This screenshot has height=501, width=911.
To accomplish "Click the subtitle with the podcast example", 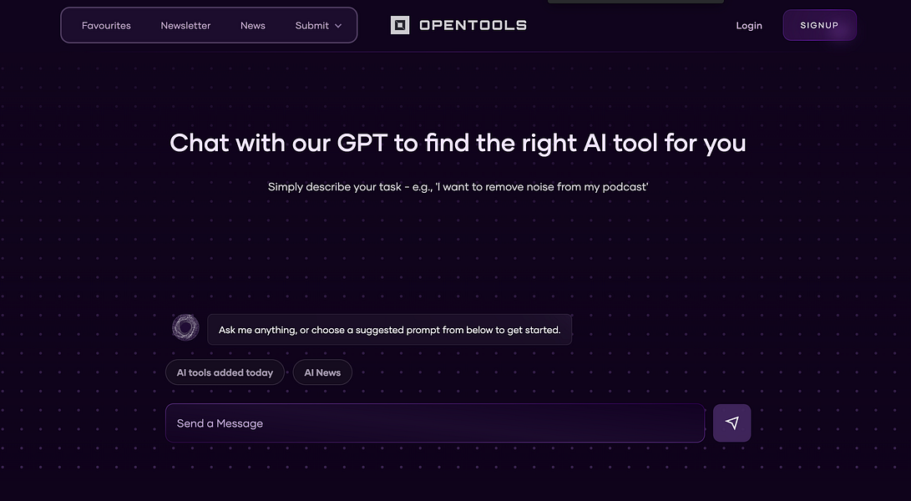I will coord(458,186).
